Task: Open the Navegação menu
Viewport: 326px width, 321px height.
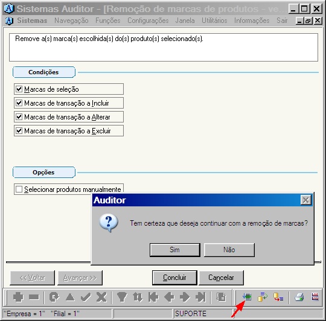Action: pyautogui.click(x=71, y=21)
